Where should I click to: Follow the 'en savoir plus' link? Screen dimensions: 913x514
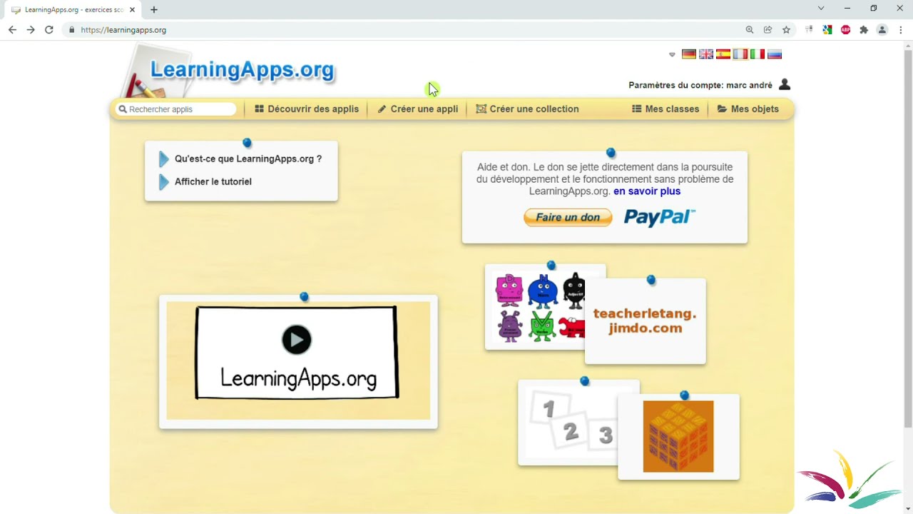click(647, 191)
